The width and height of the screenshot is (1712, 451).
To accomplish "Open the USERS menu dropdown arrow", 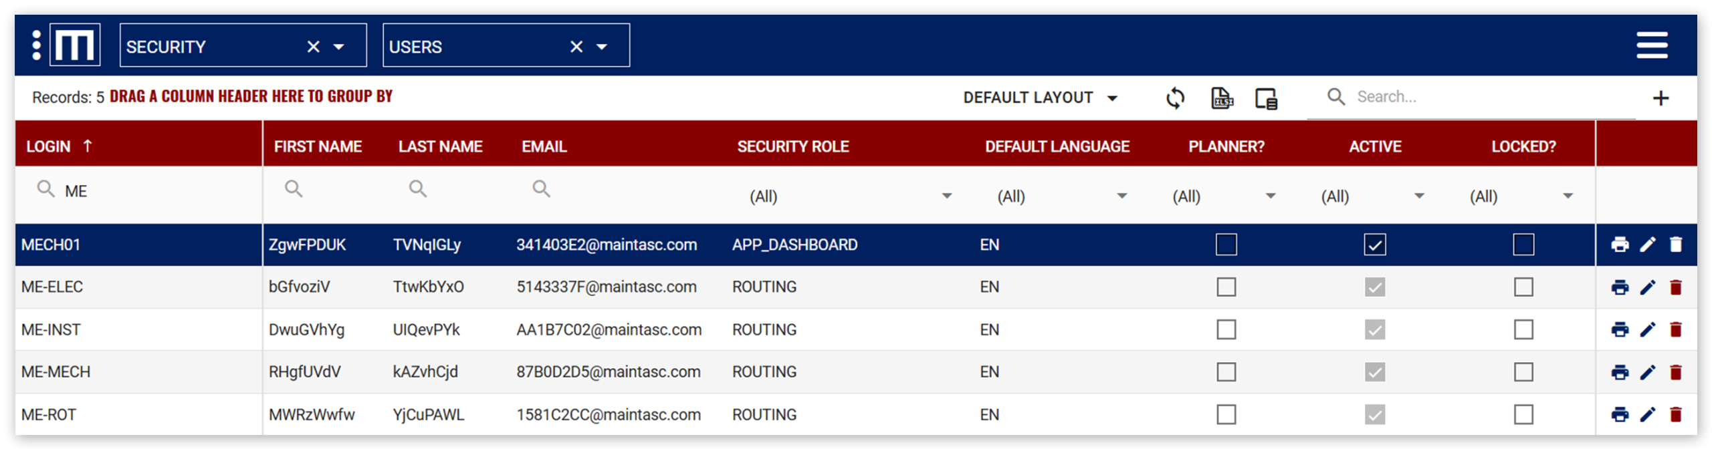I will [x=602, y=47].
